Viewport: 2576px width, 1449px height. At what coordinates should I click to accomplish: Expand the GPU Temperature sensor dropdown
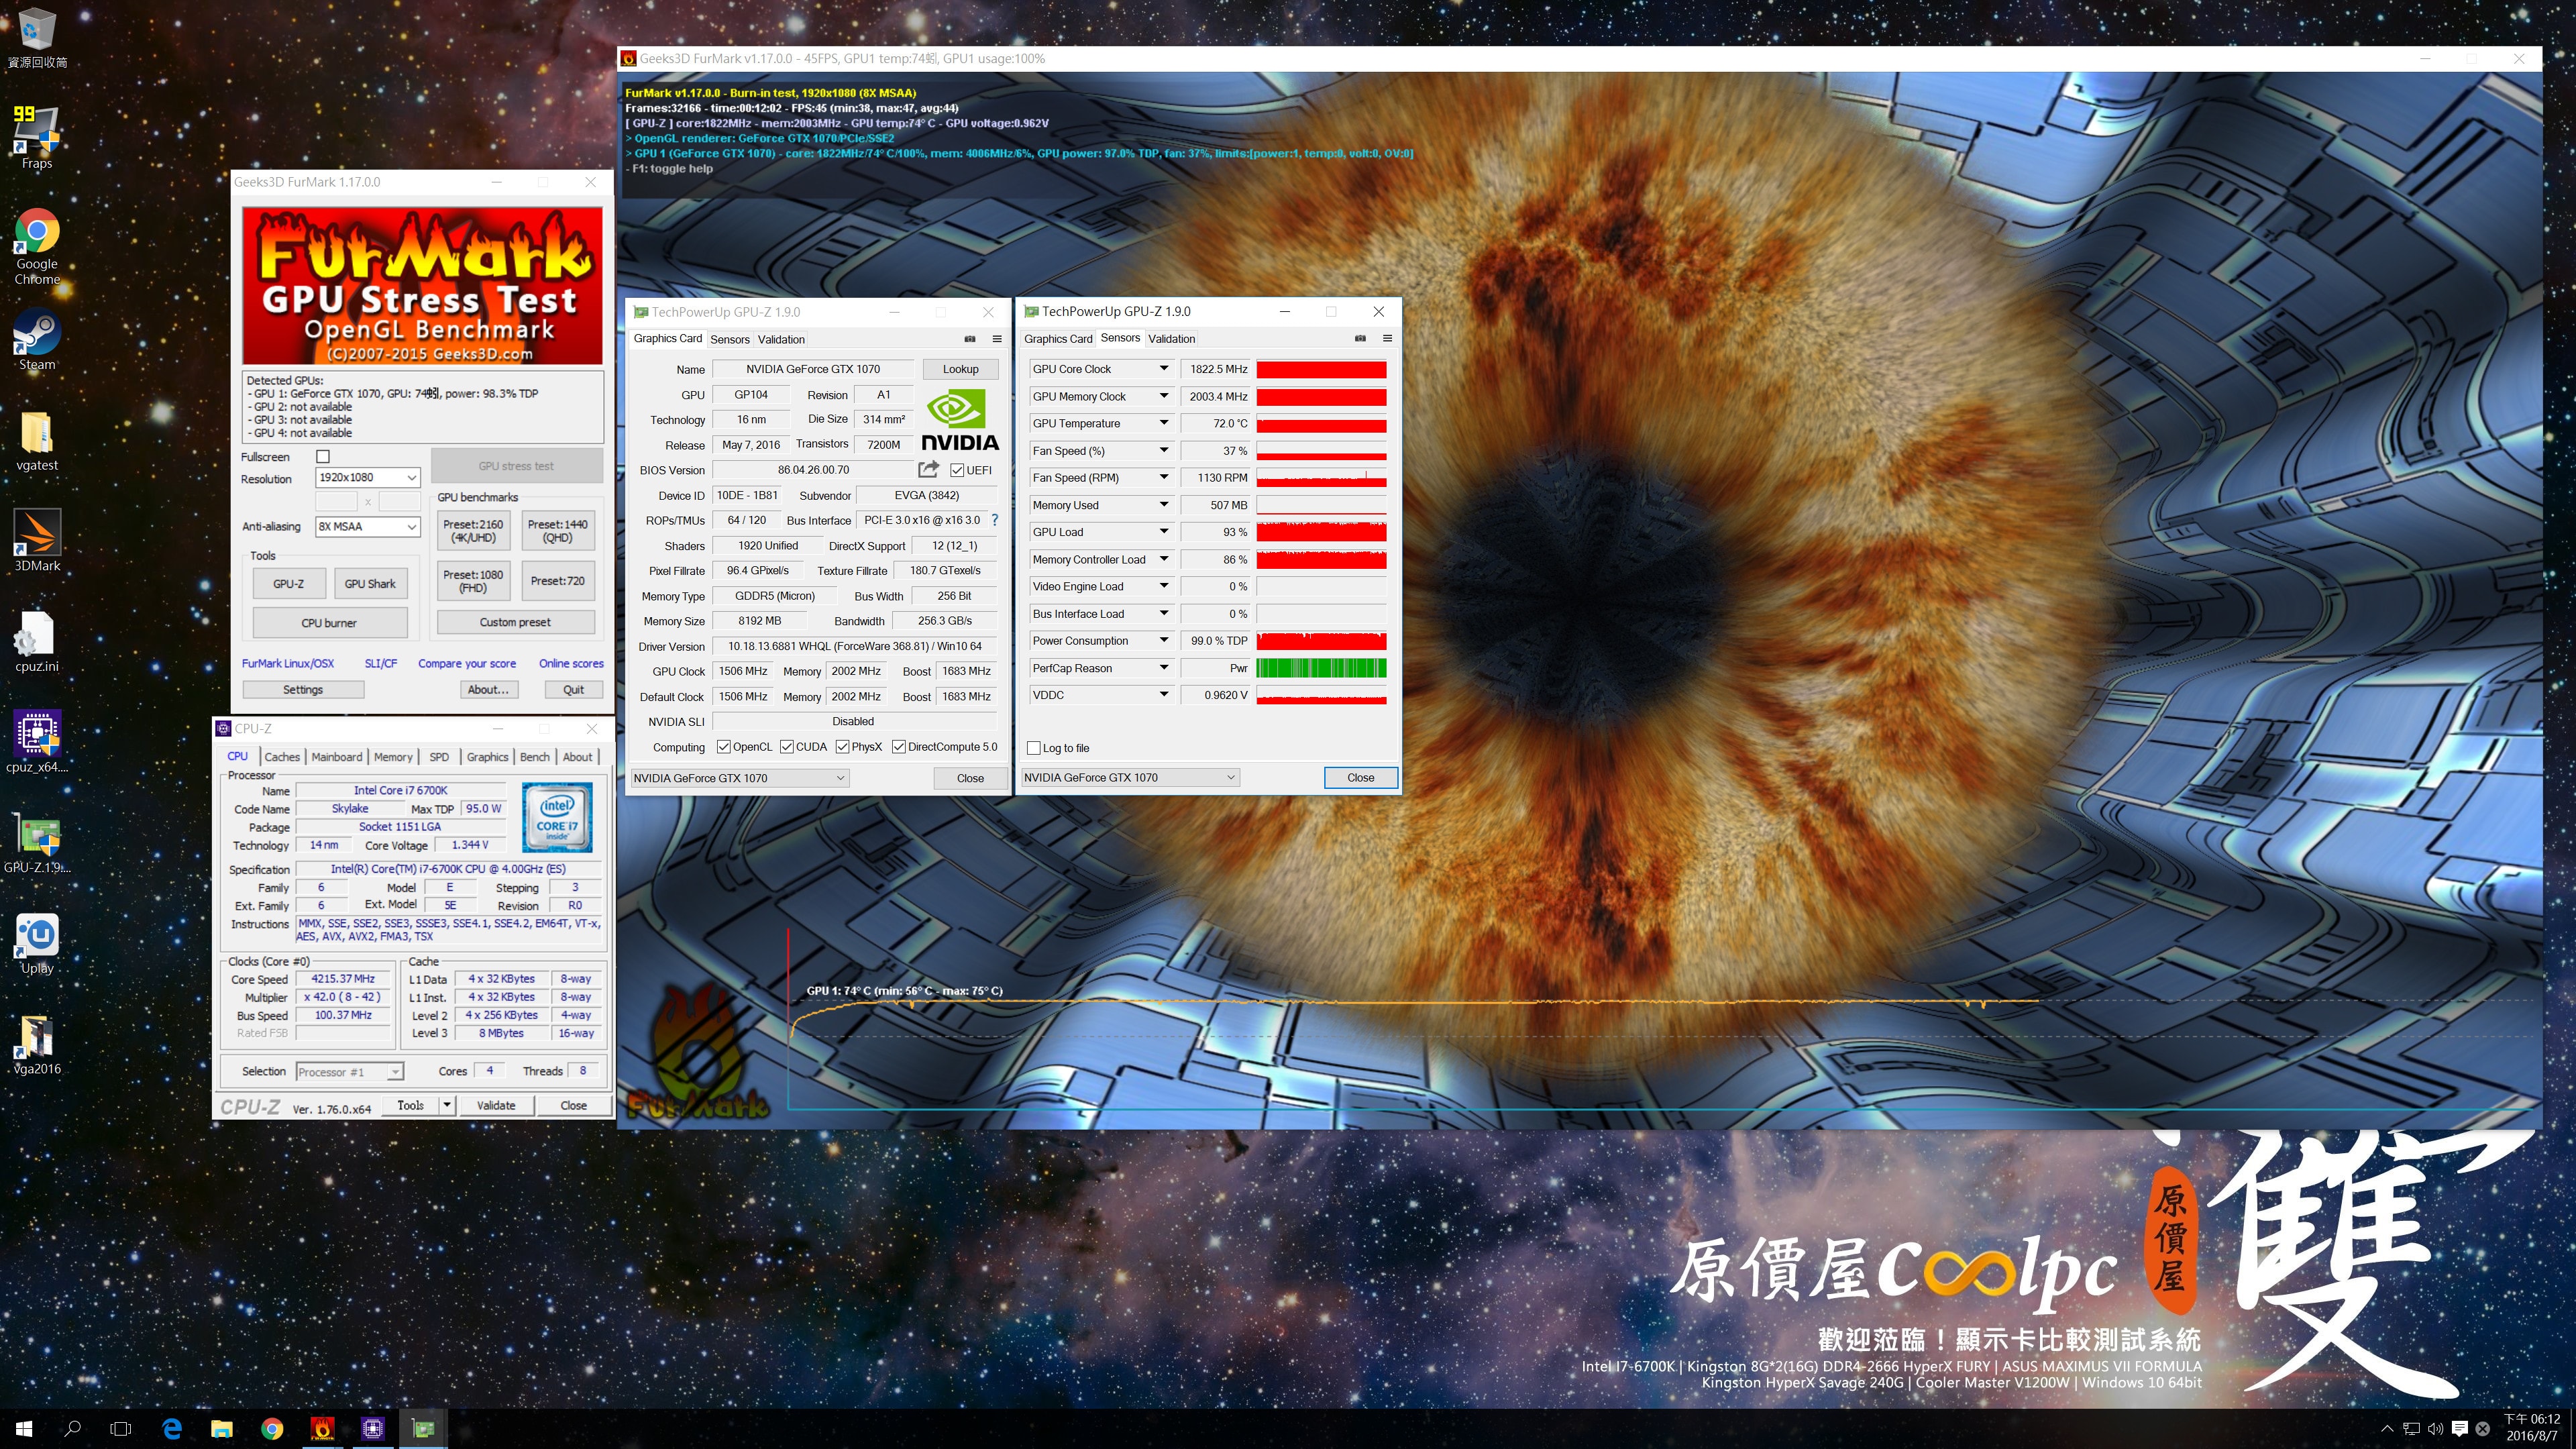tap(1164, 423)
